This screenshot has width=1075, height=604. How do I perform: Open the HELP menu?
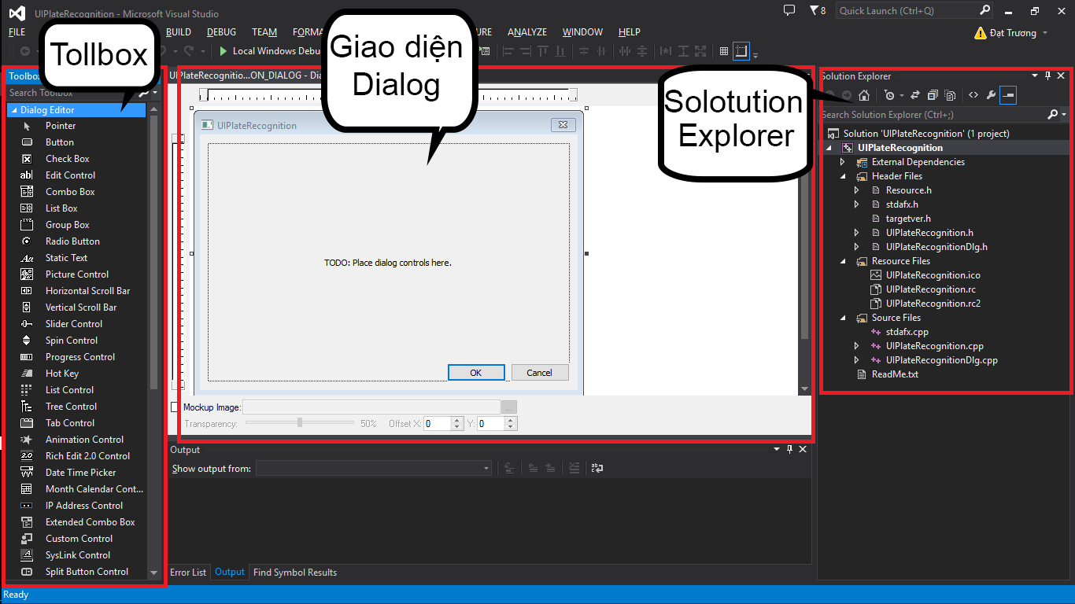click(630, 32)
